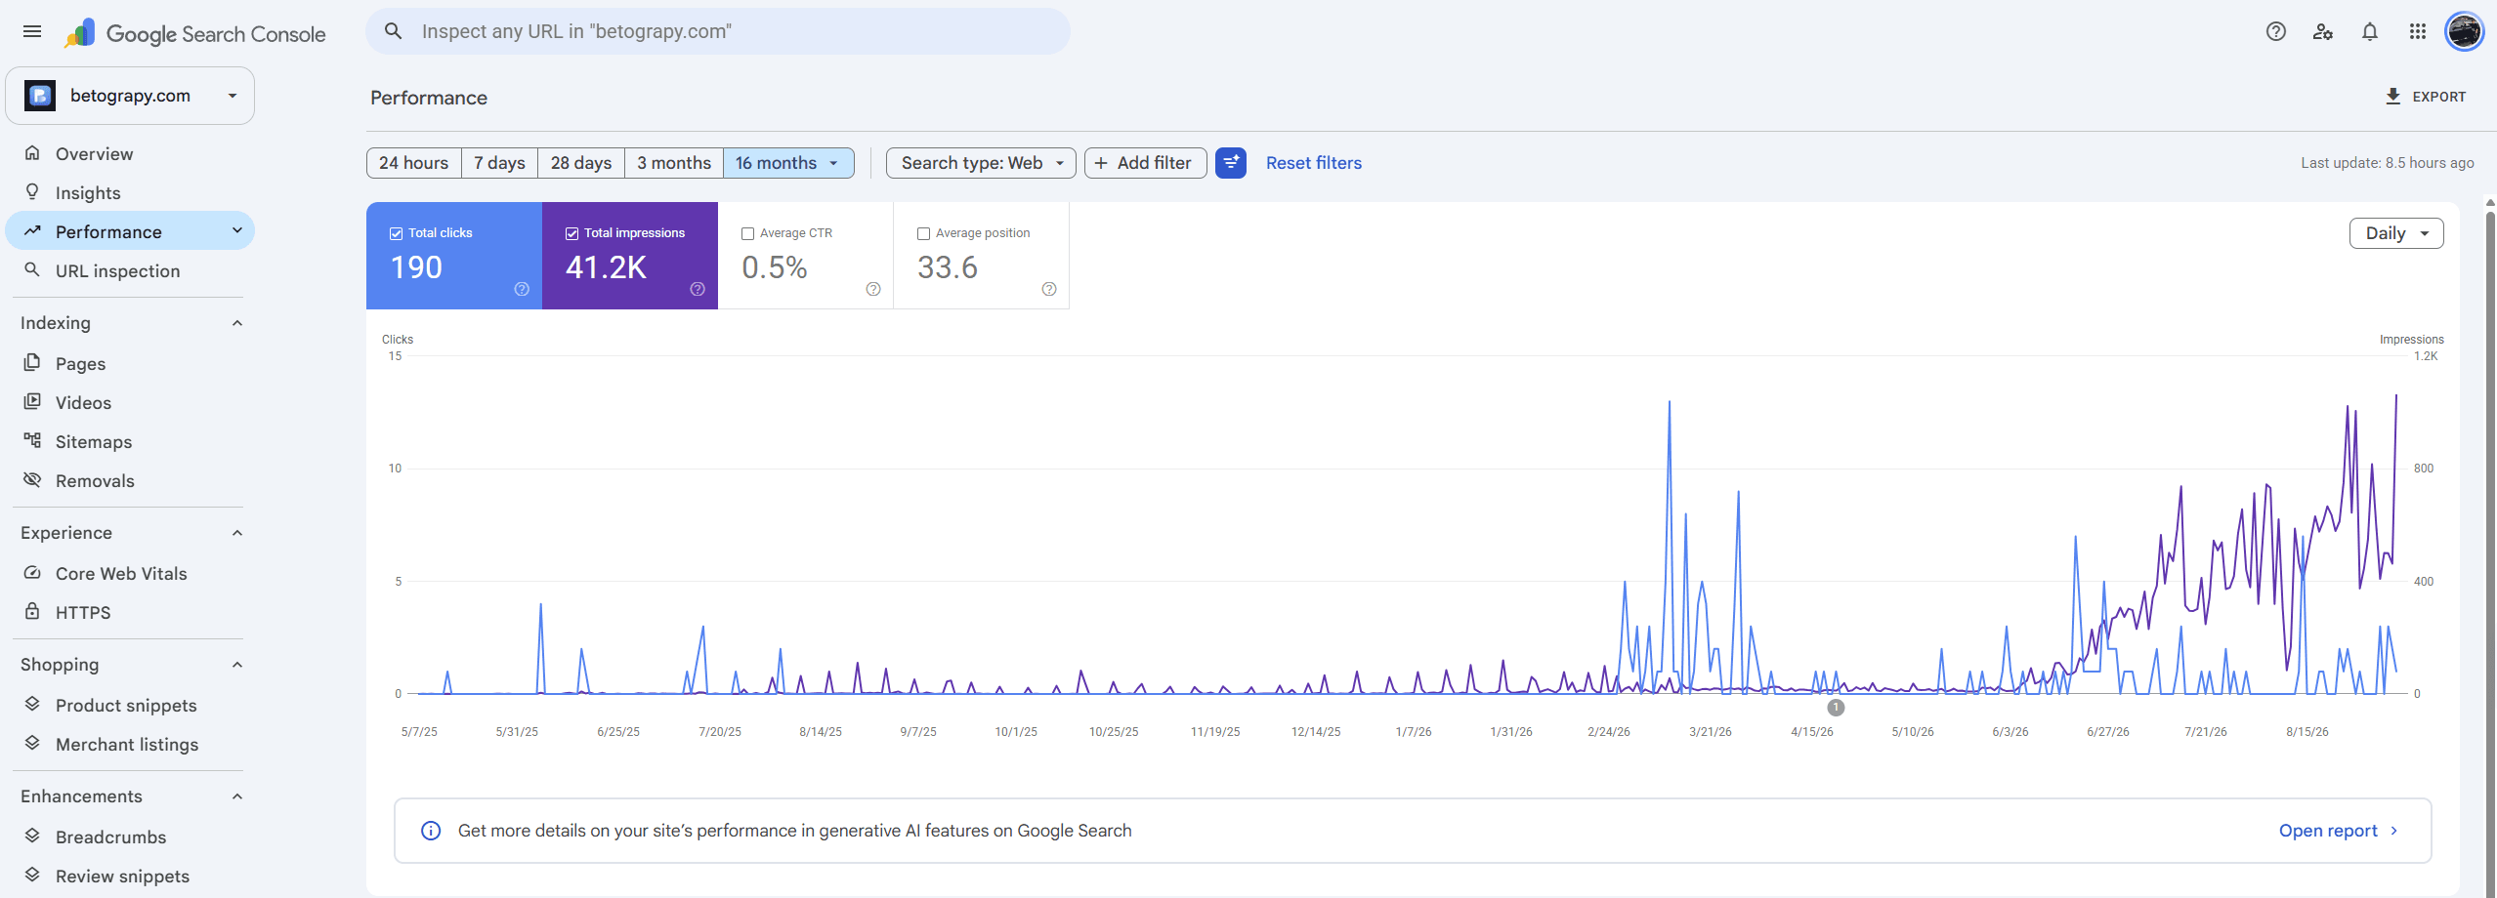Go to Overview in the sidebar

point(130,153)
